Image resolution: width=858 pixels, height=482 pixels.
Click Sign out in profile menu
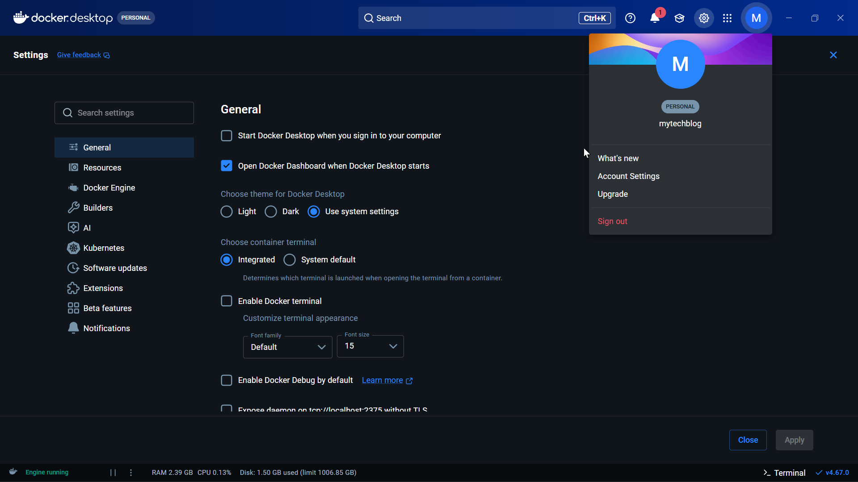pyautogui.click(x=612, y=221)
